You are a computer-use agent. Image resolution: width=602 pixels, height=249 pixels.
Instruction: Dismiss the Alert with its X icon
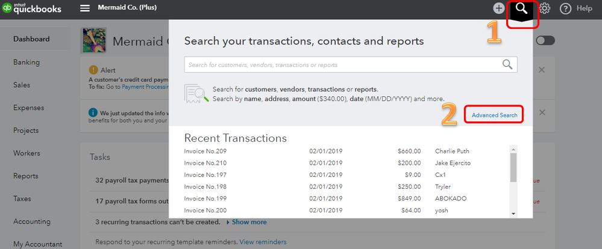click(x=541, y=70)
